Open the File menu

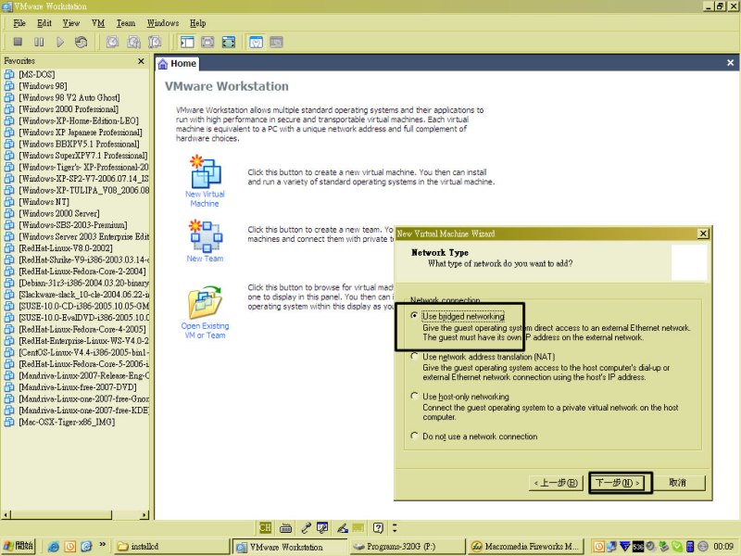[19, 23]
